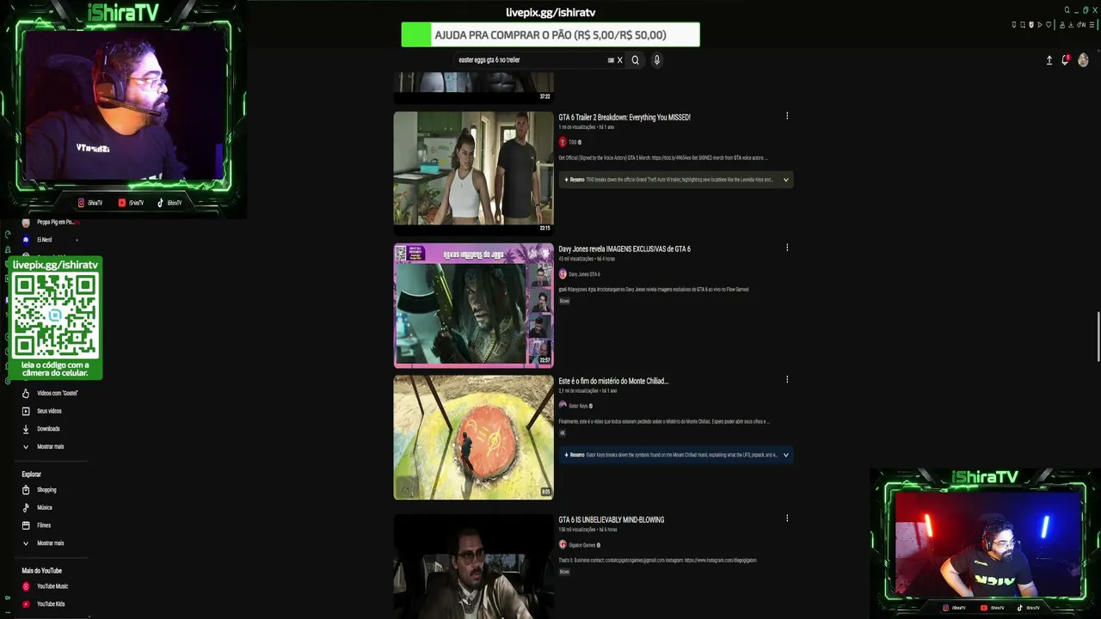Viewport: 1101px width, 619px height.
Task: Open title GTA 6 IS UNBELIEVABLY MIND-BLOWING
Action: click(x=612, y=520)
